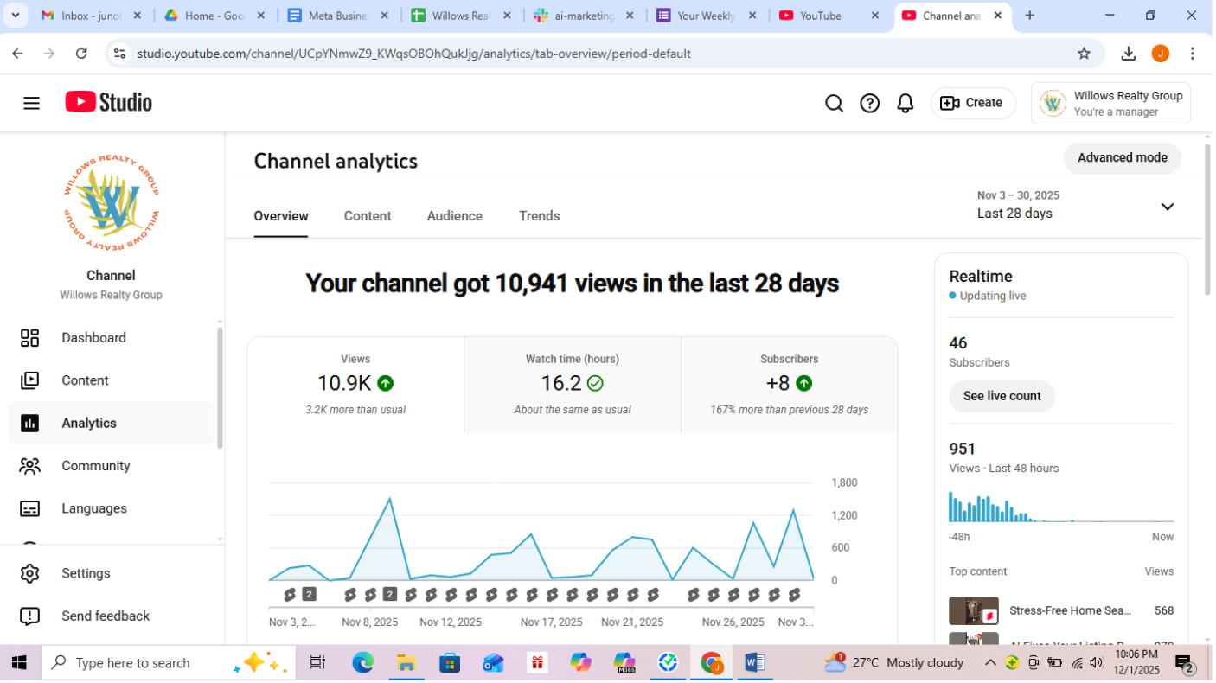Click the Send feedback icon
Image resolution: width=1216 pixels, height=683 pixels.
point(30,616)
